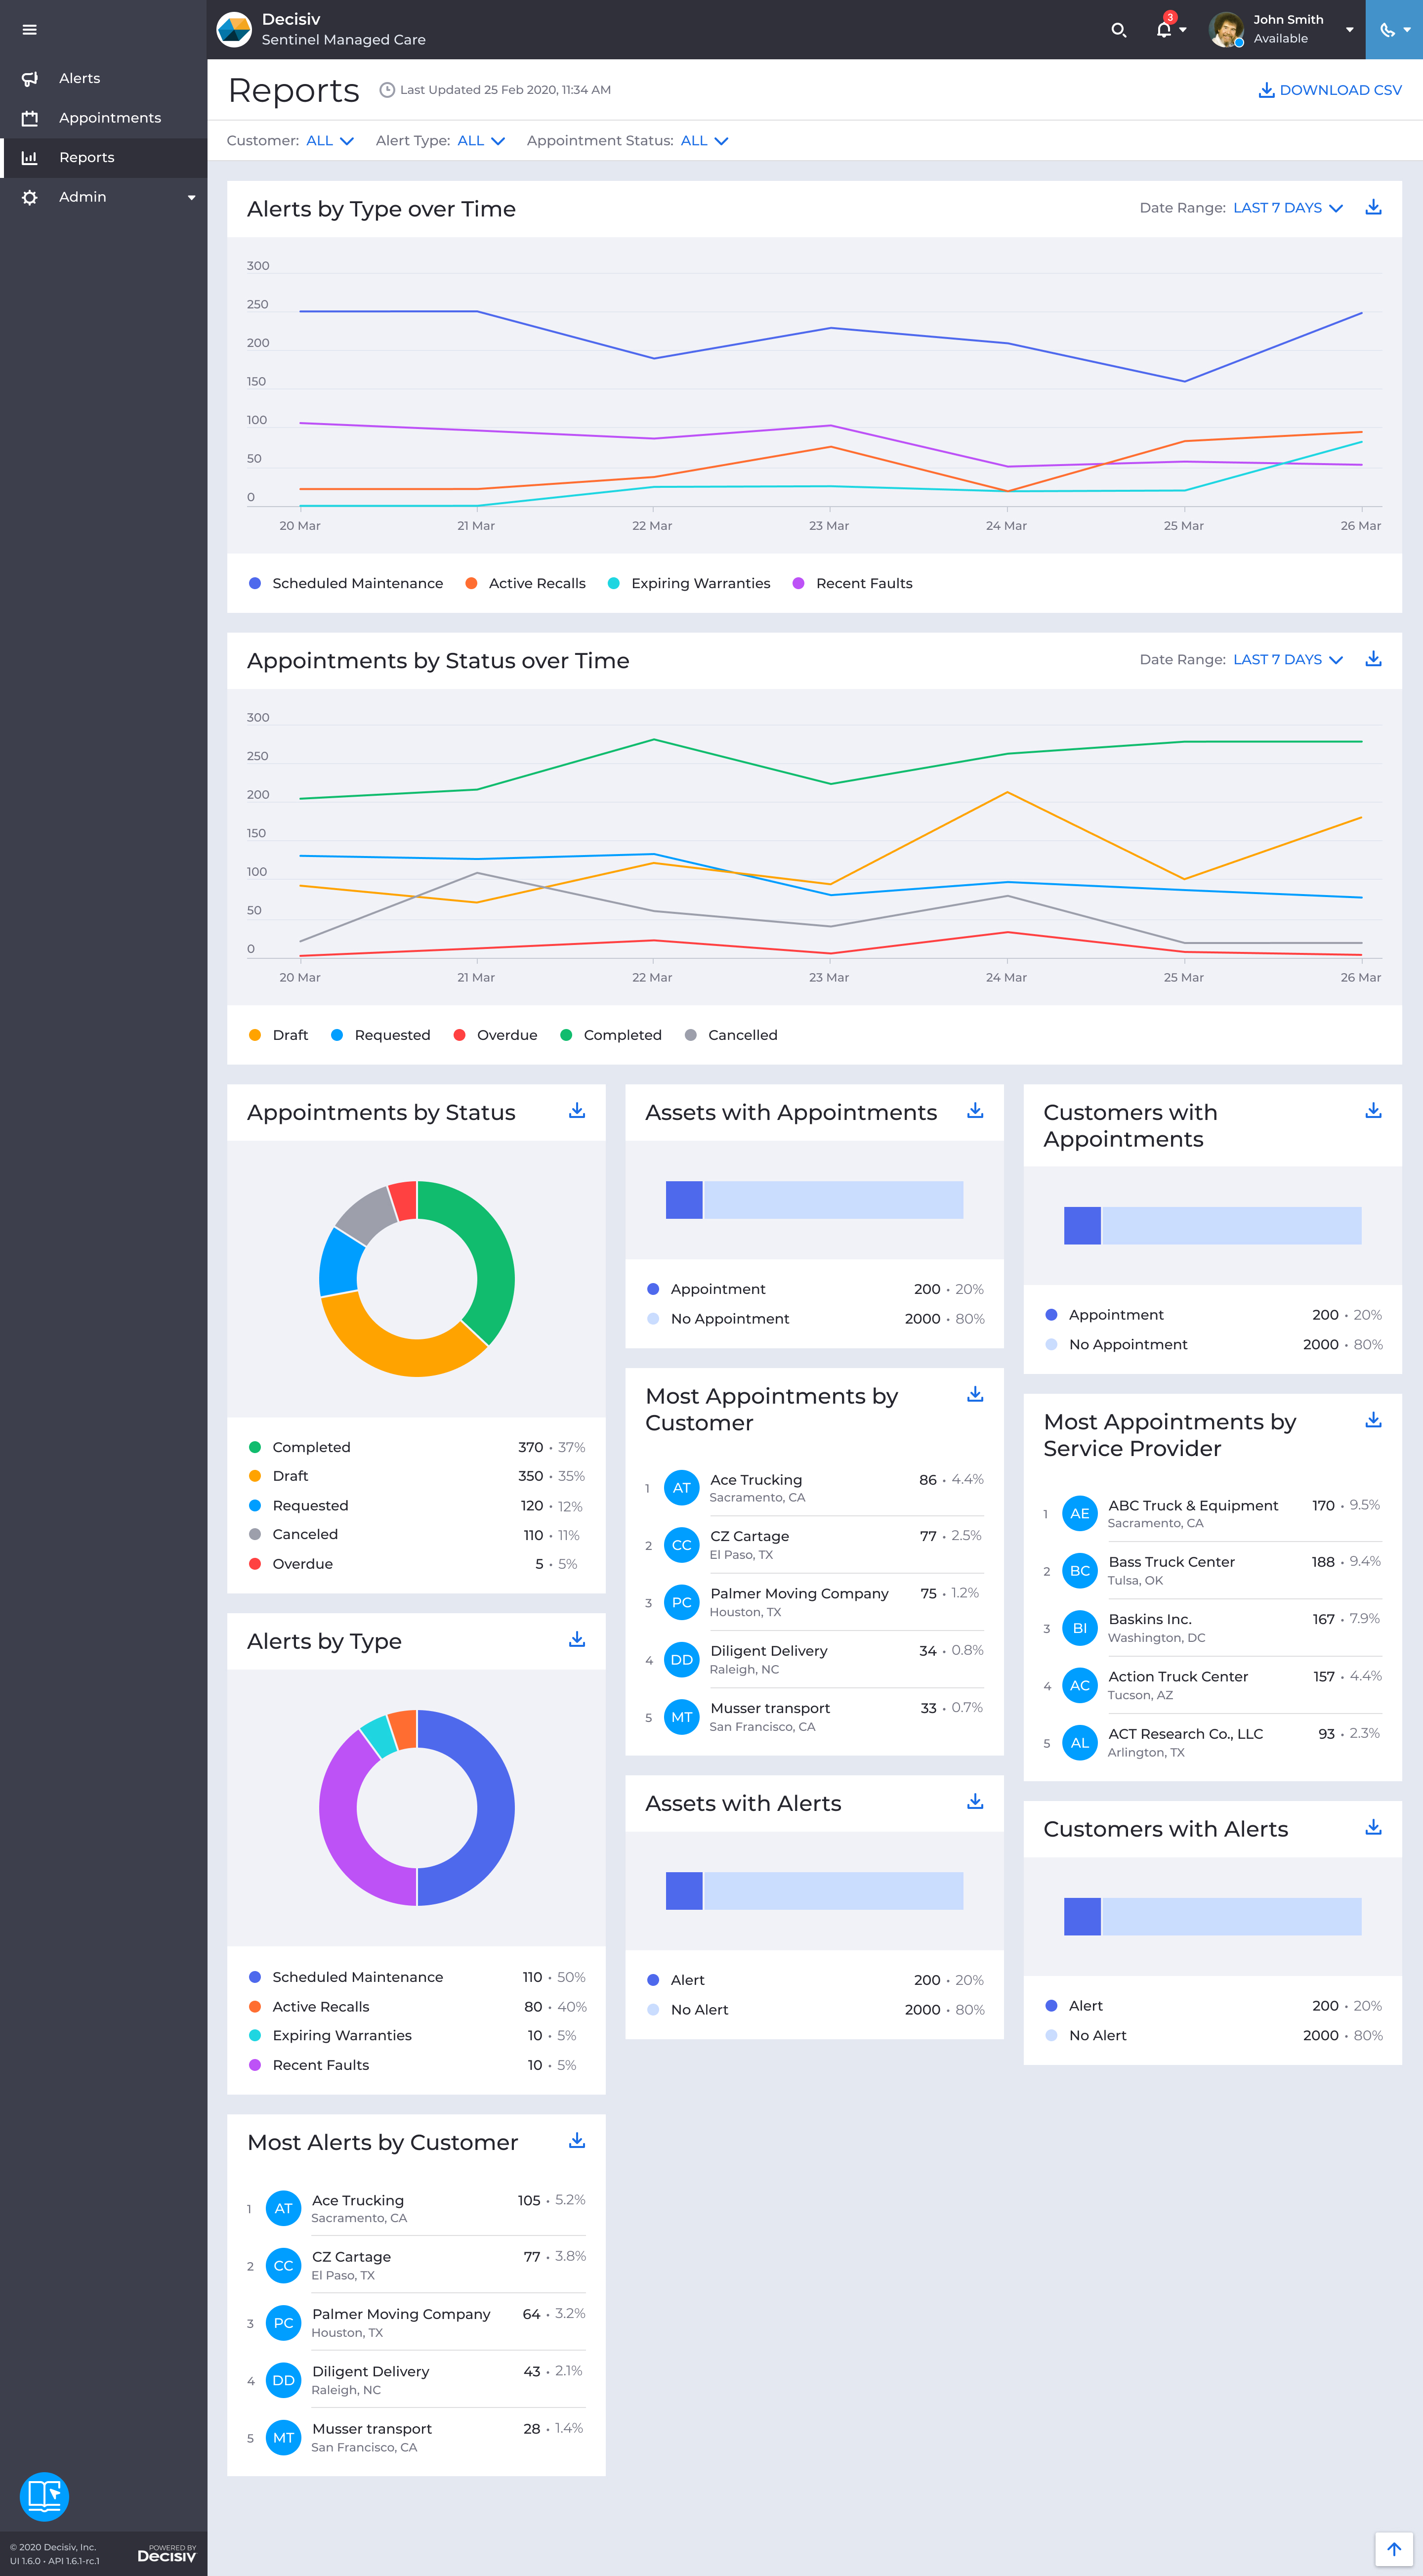Click John Smith profile avatar
This screenshot has height=2576, width=1423.
coord(1226,30)
